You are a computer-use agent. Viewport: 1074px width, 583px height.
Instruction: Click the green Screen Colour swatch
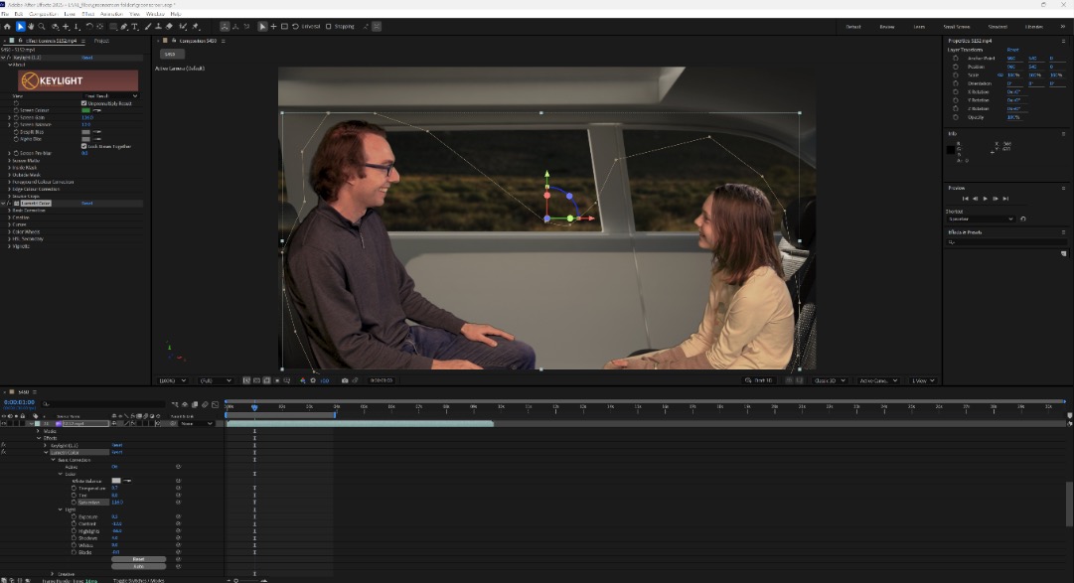click(85, 110)
